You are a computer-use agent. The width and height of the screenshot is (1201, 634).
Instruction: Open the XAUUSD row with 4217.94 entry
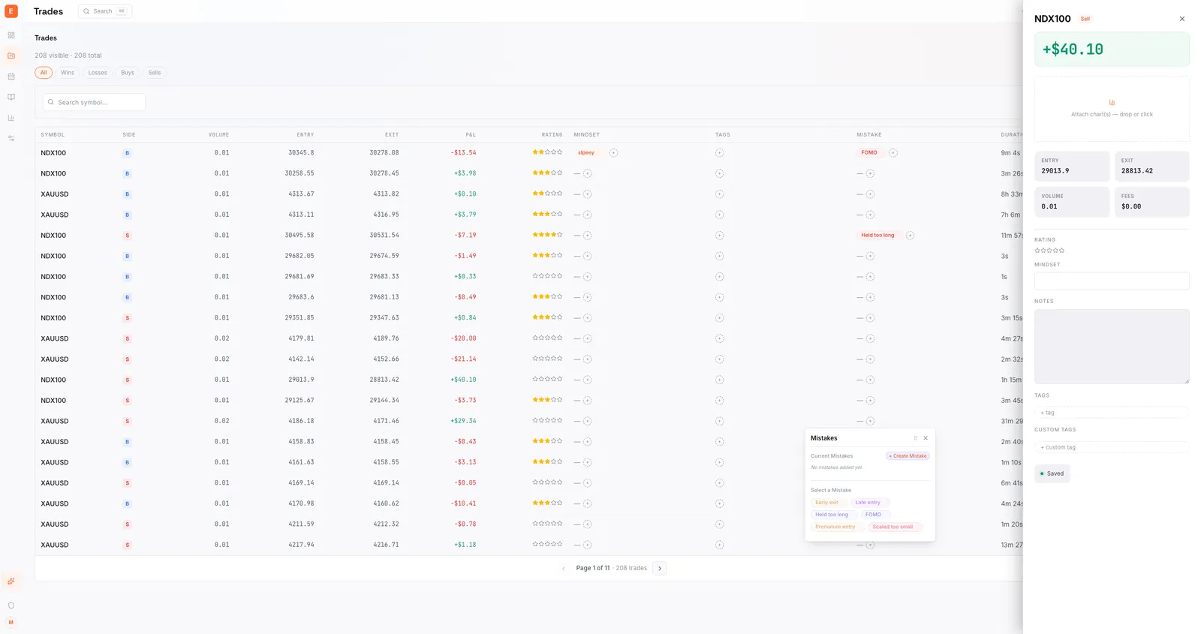click(x=528, y=545)
